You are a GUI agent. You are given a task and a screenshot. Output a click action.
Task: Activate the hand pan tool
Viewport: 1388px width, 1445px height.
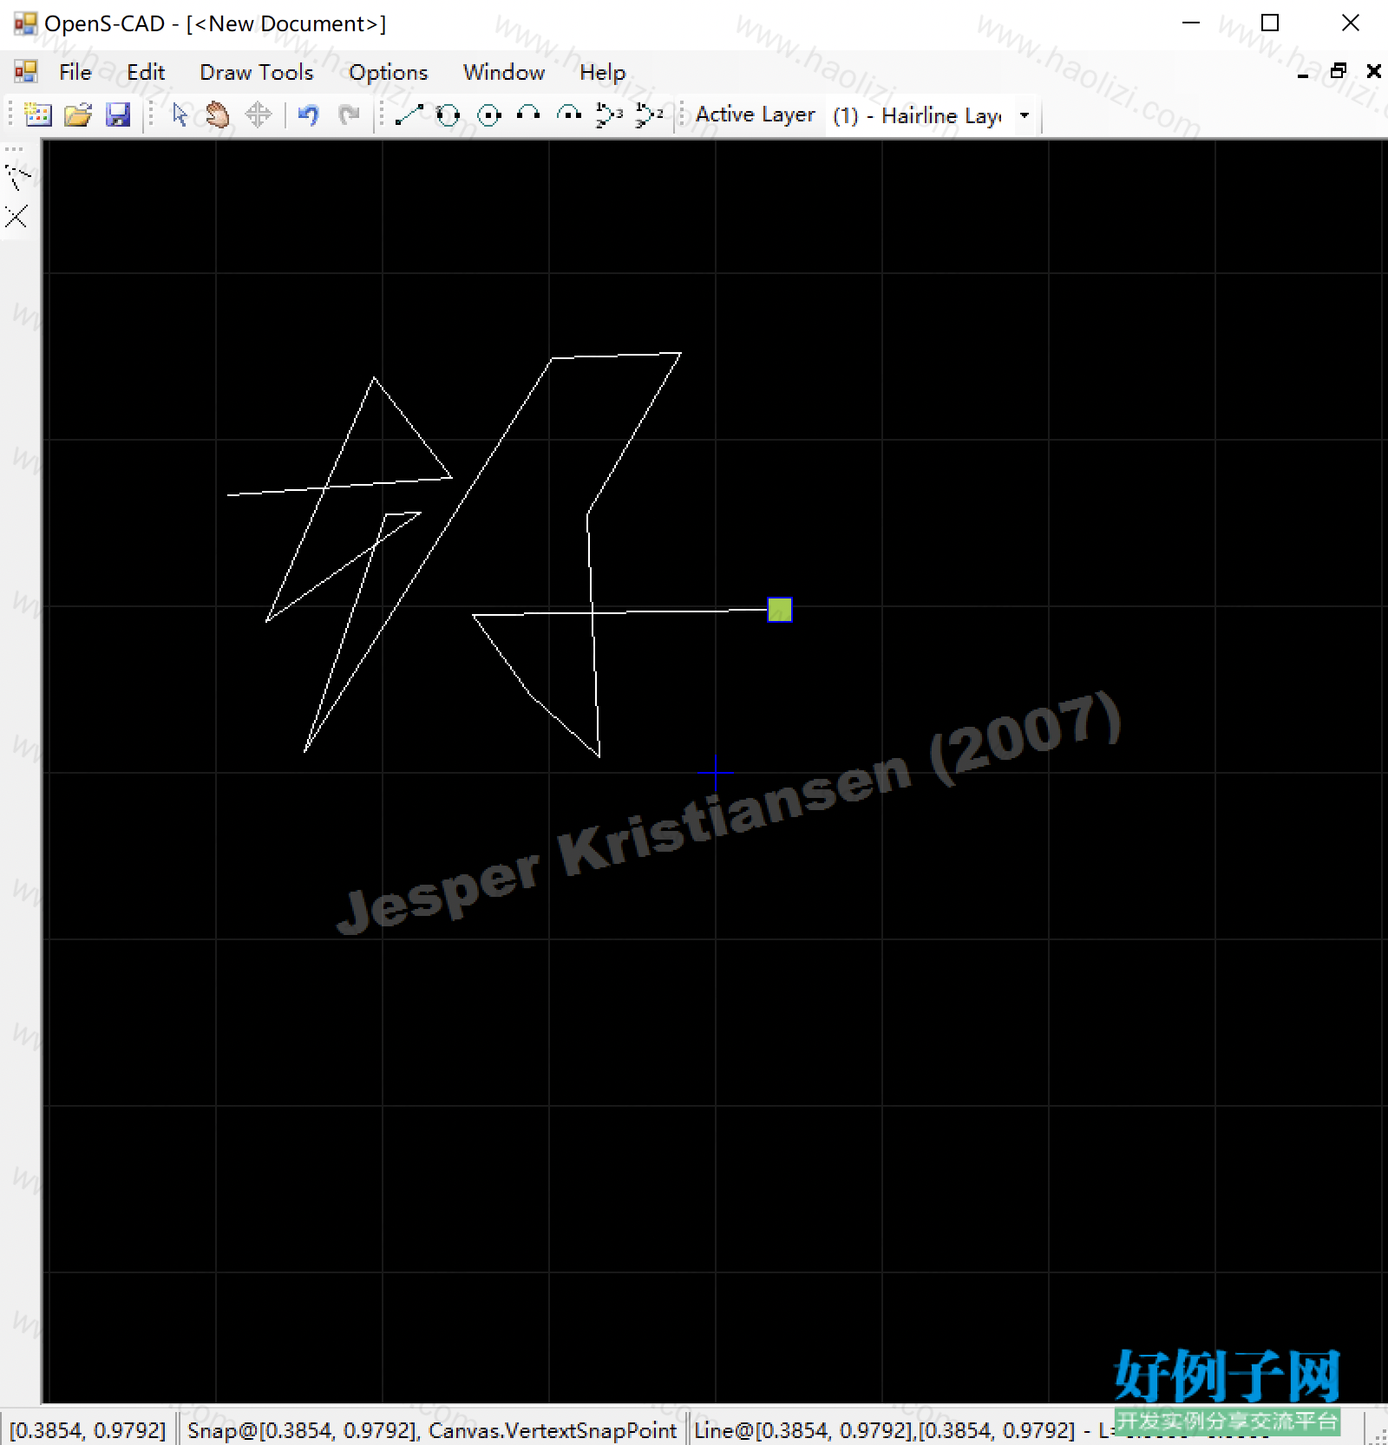[x=218, y=114]
